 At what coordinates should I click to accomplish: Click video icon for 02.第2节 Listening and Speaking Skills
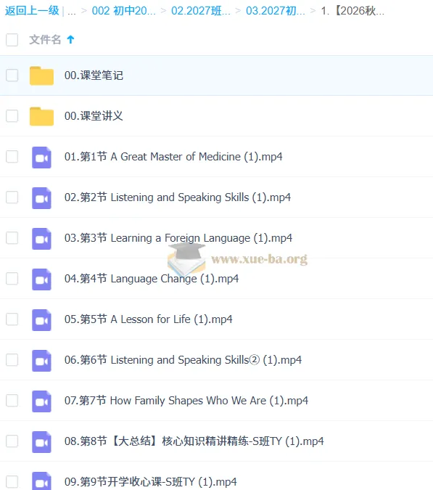coord(41,197)
